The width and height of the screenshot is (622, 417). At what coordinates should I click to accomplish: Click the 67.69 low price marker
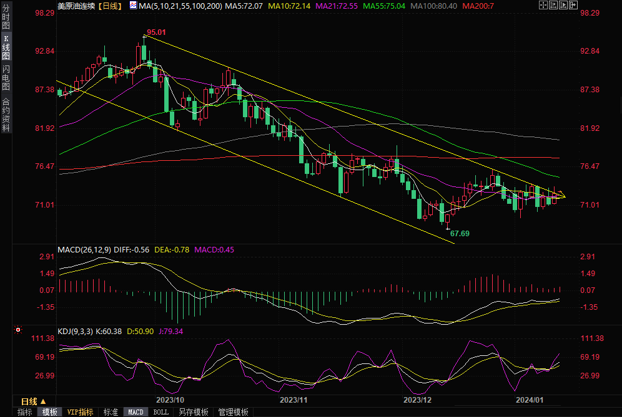(459, 233)
